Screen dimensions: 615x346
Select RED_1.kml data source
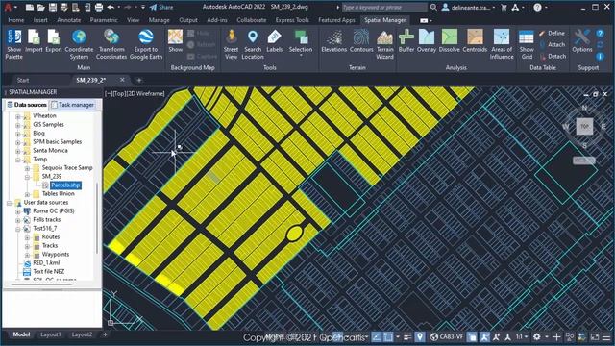(46, 262)
